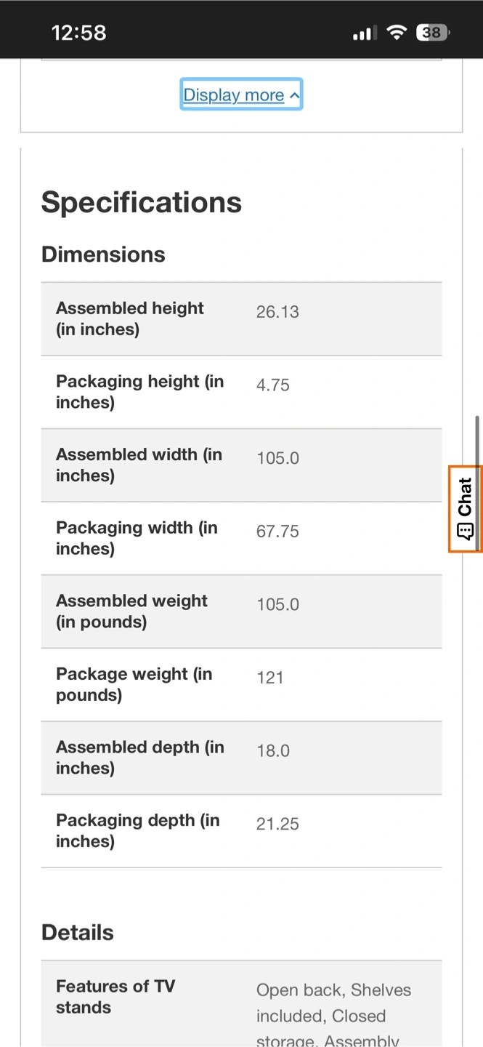The image size is (483, 1047).
Task: Click the Display more link text
Action: pos(233,95)
